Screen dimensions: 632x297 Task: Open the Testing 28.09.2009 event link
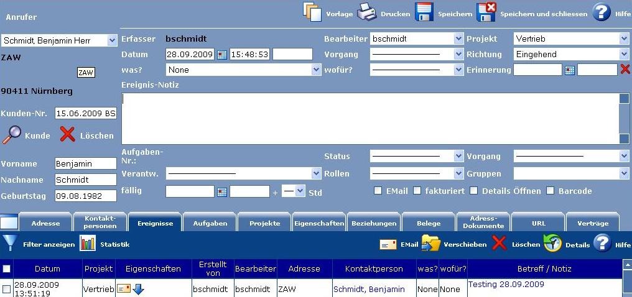coord(506,285)
